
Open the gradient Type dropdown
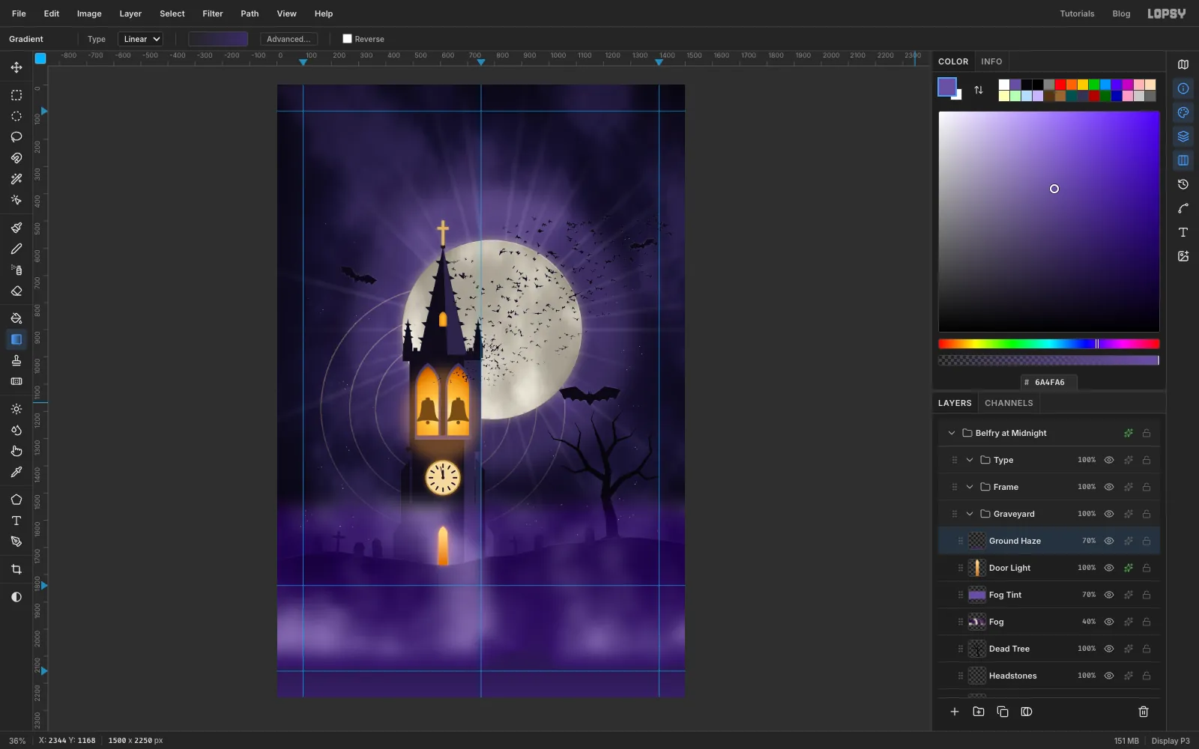(140, 39)
